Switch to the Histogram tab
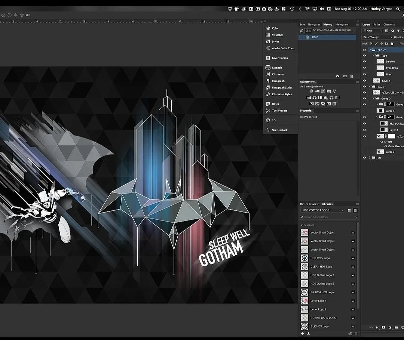 [x=342, y=24]
